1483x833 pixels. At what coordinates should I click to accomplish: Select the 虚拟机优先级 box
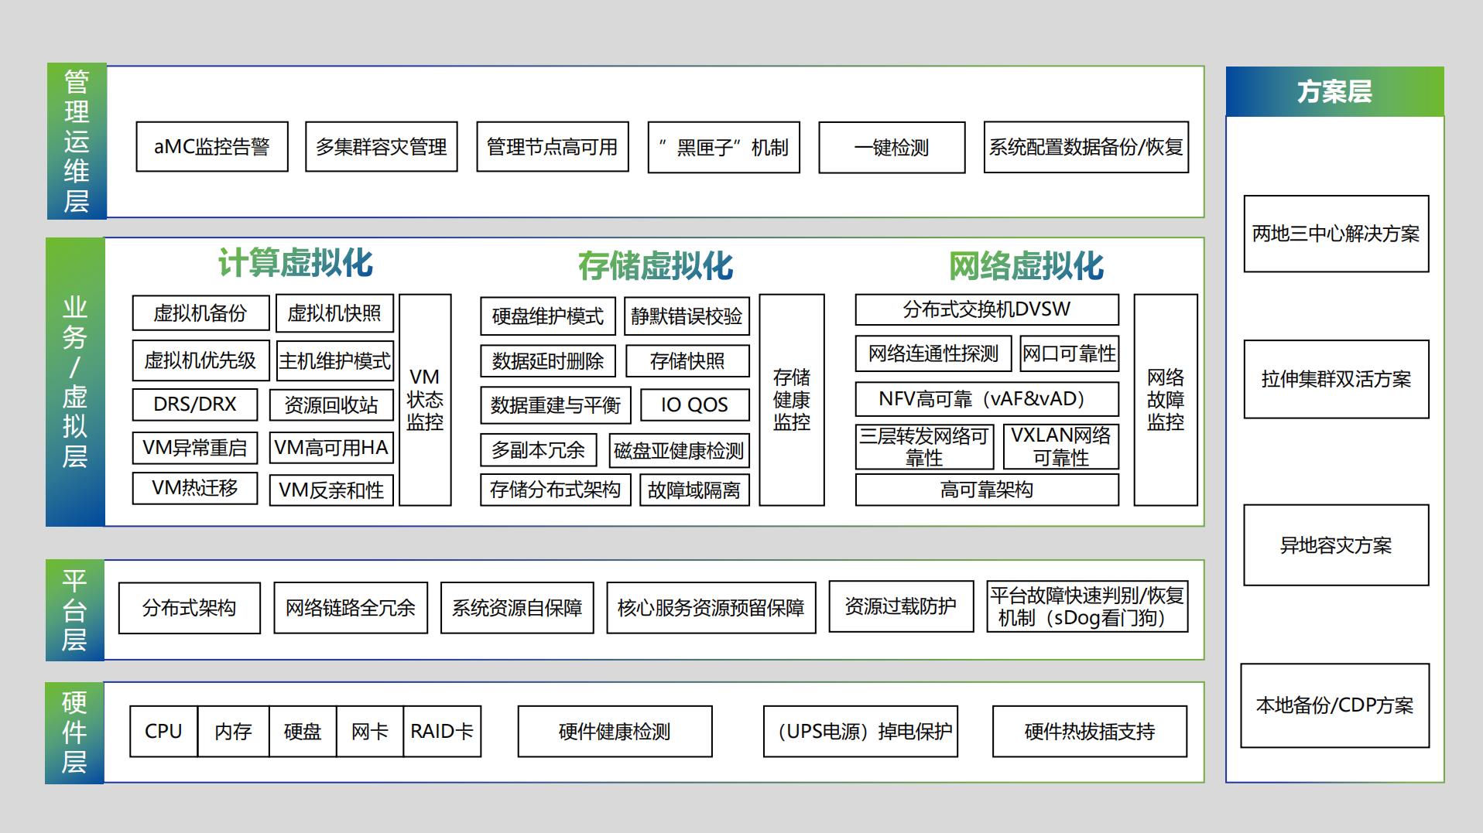(x=200, y=360)
